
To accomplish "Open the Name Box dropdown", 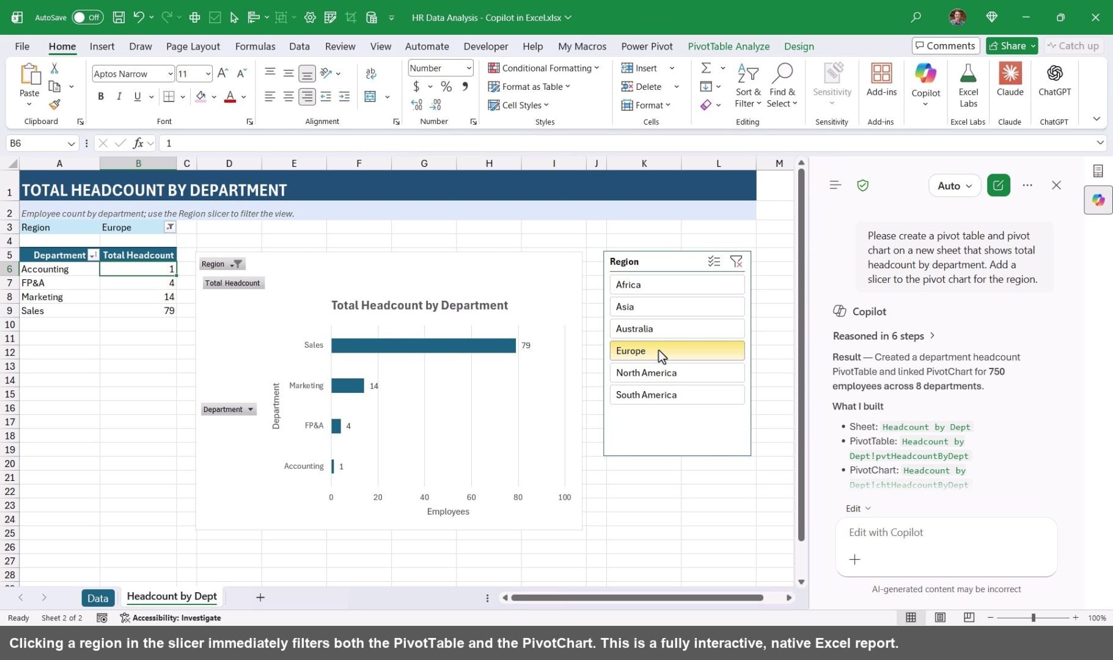I will point(71,143).
